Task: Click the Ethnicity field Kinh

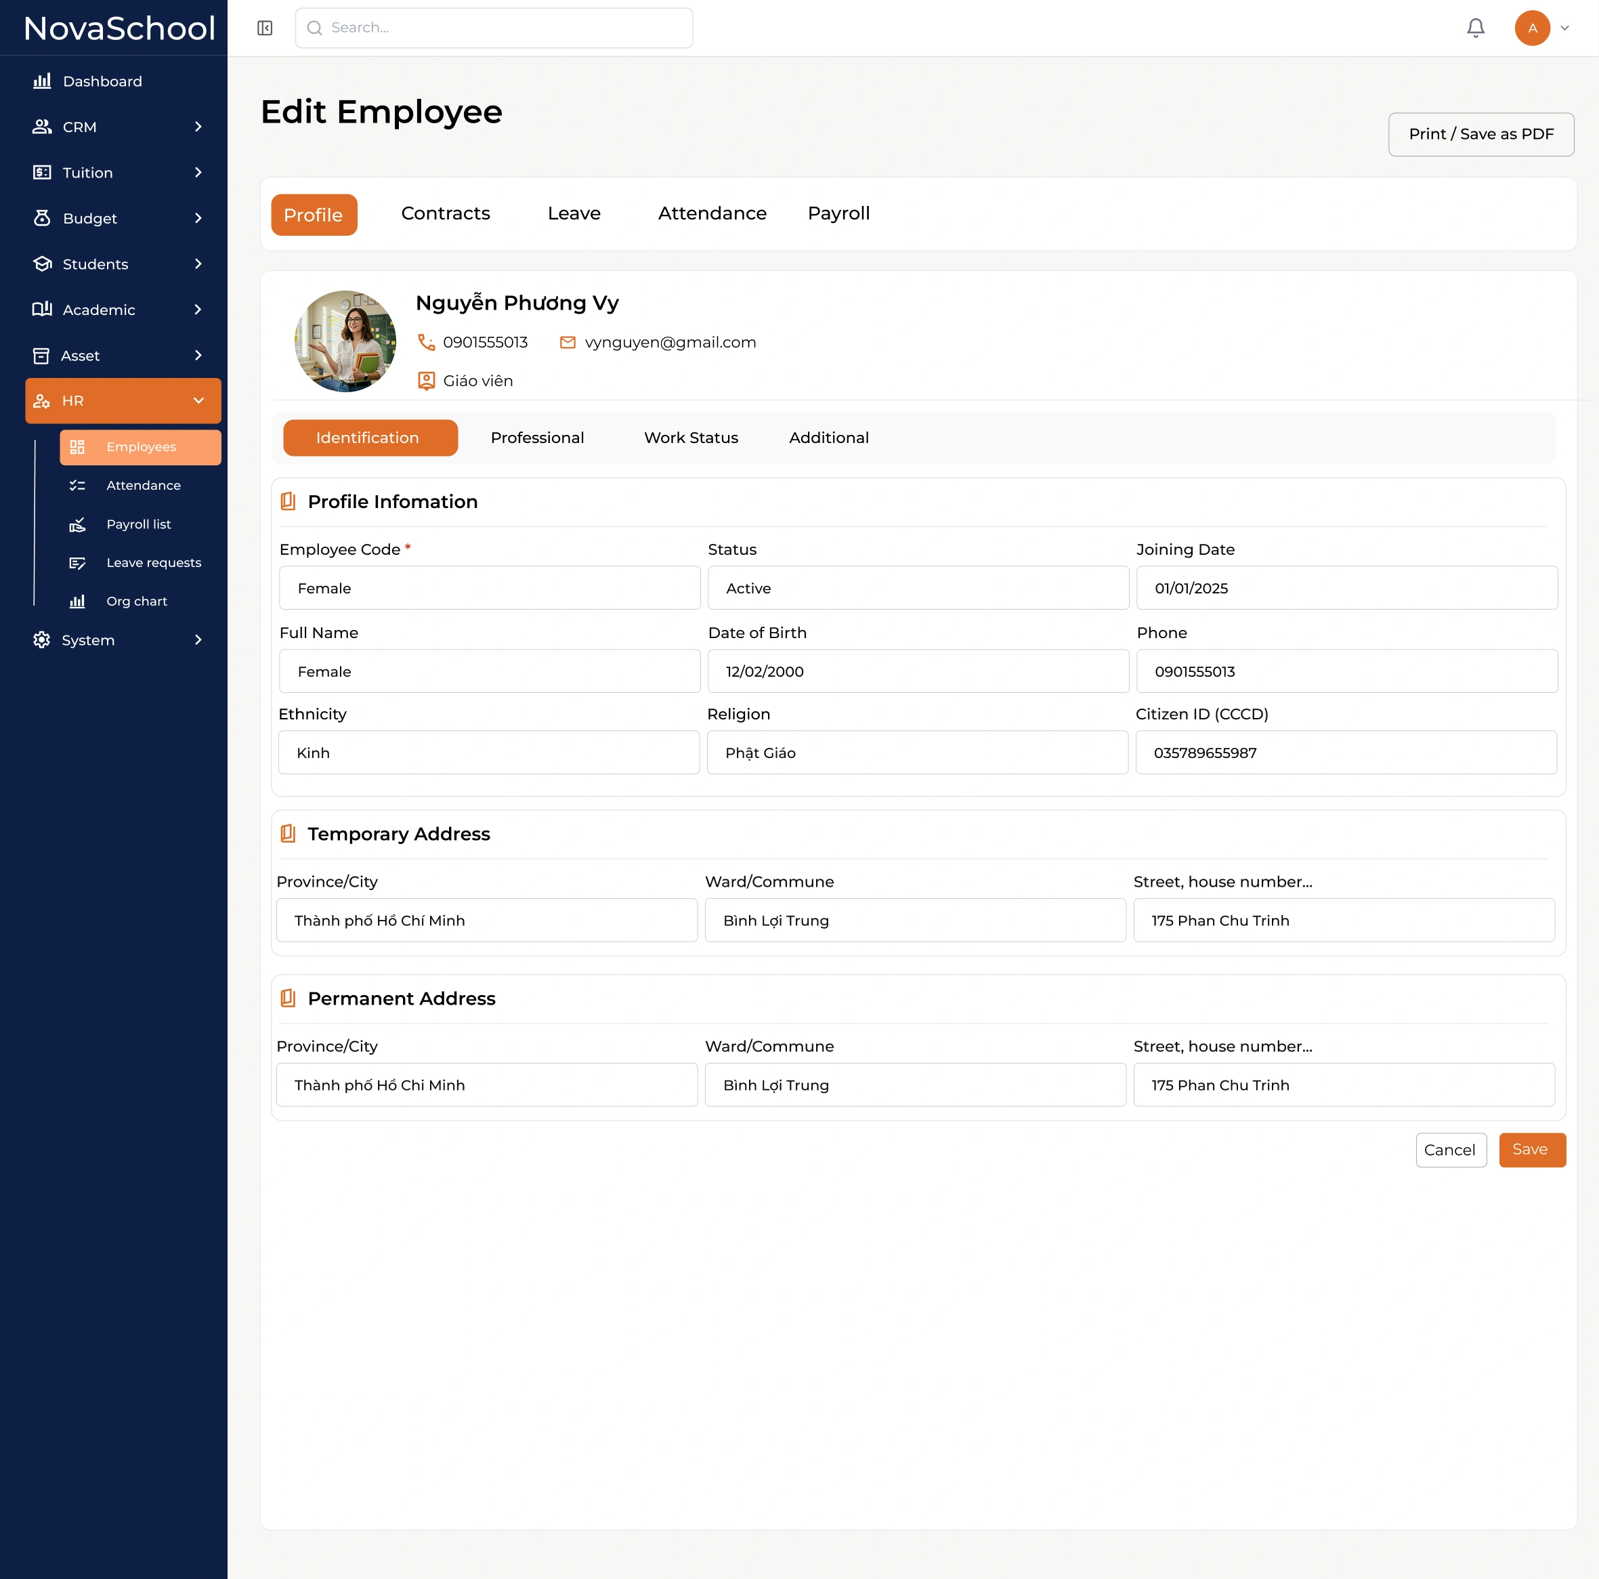Action: [x=489, y=753]
